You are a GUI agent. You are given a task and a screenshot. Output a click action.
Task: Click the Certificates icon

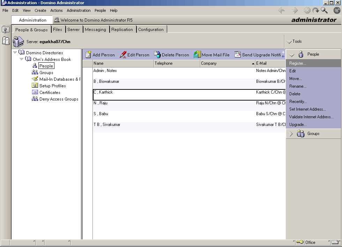tap(35, 92)
